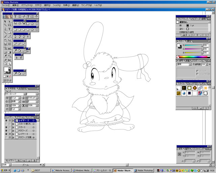Screen dimensions: 216x173
Task: Switch to the 段落設定 tab
Action: [x=23, y=89]
